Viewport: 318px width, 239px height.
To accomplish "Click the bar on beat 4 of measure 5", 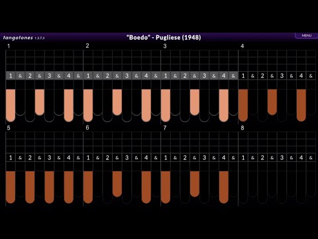I will coord(69,187).
